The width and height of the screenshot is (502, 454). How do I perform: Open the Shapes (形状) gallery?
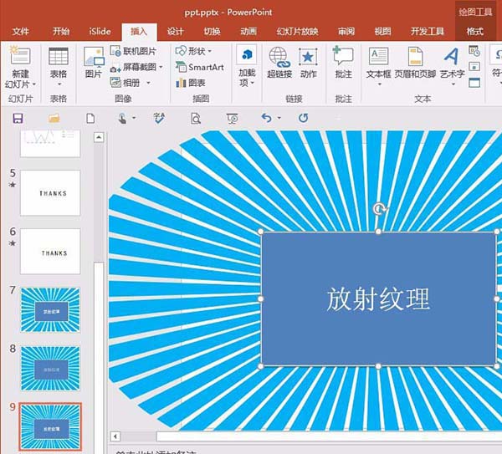point(194,51)
